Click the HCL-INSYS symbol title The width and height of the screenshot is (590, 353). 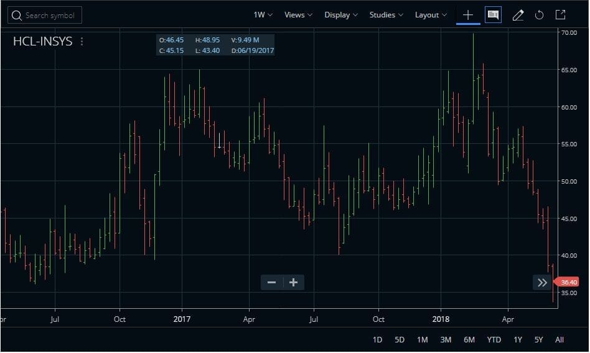click(42, 41)
